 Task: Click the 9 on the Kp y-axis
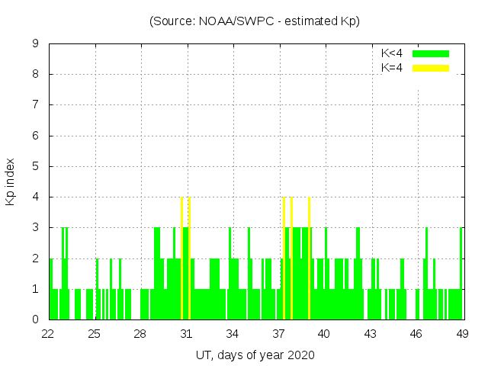[35, 43]
